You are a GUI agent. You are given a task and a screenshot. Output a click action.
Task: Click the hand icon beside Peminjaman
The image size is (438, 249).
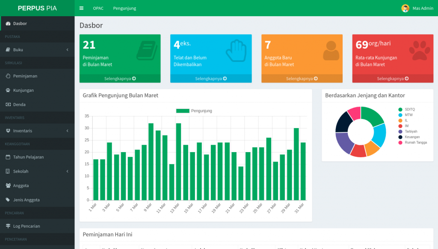click(8, 76)
